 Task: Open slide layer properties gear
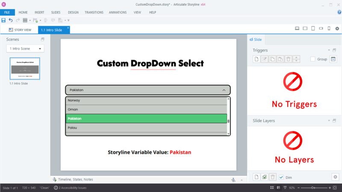pos(335,177)
